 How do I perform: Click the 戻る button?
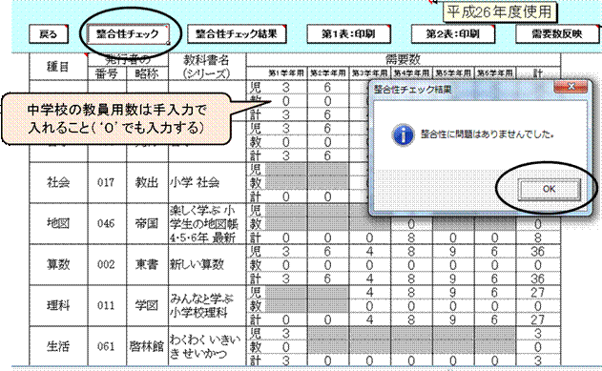click(49, 34)
